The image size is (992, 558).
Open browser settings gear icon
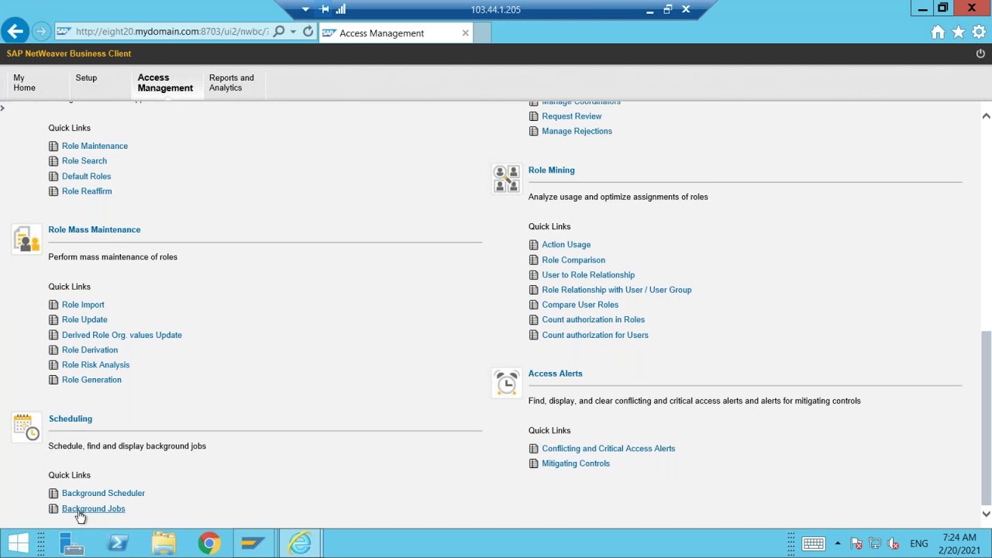[x=979, y=32]
